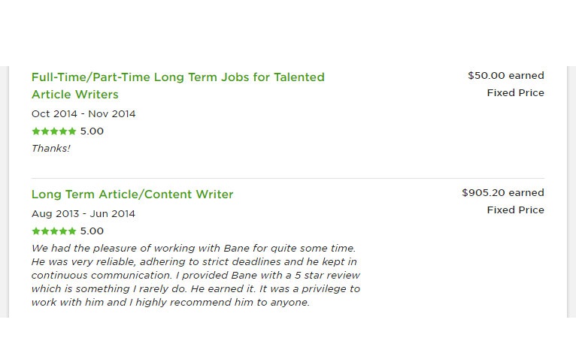Open the Full-Time/Part-Time Long Term Jobs link
This screenshot has height=362, width=576.
[x=177, y=77]
